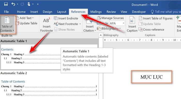This screenshot has width=181, height=99.
Task: Open the Developer tab
Action: click(139, 12)
